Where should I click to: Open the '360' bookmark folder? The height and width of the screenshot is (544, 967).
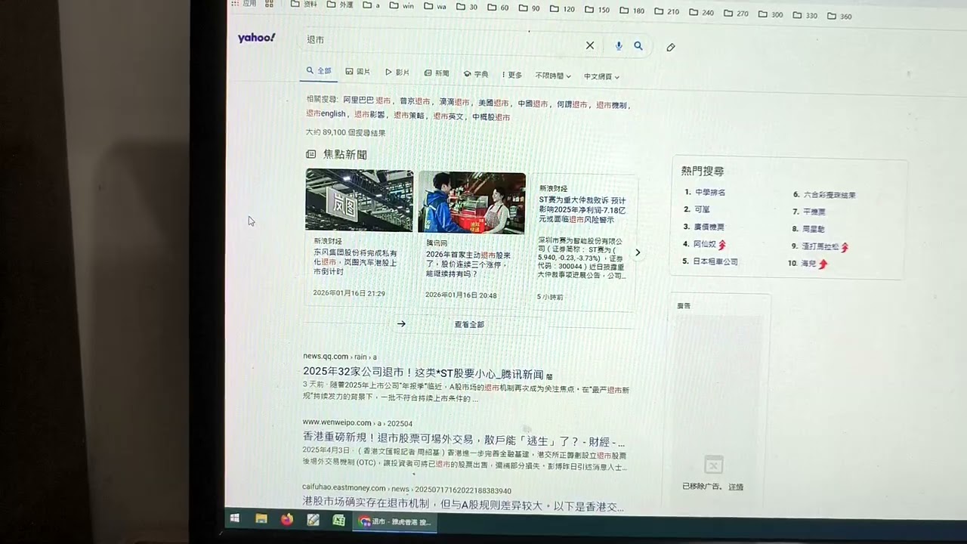(x=839, y=16)
